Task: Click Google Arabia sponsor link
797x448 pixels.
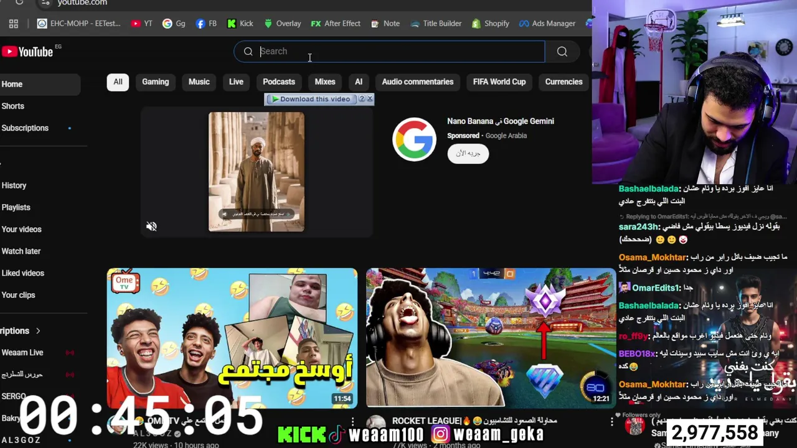Action: pos(506,136)
